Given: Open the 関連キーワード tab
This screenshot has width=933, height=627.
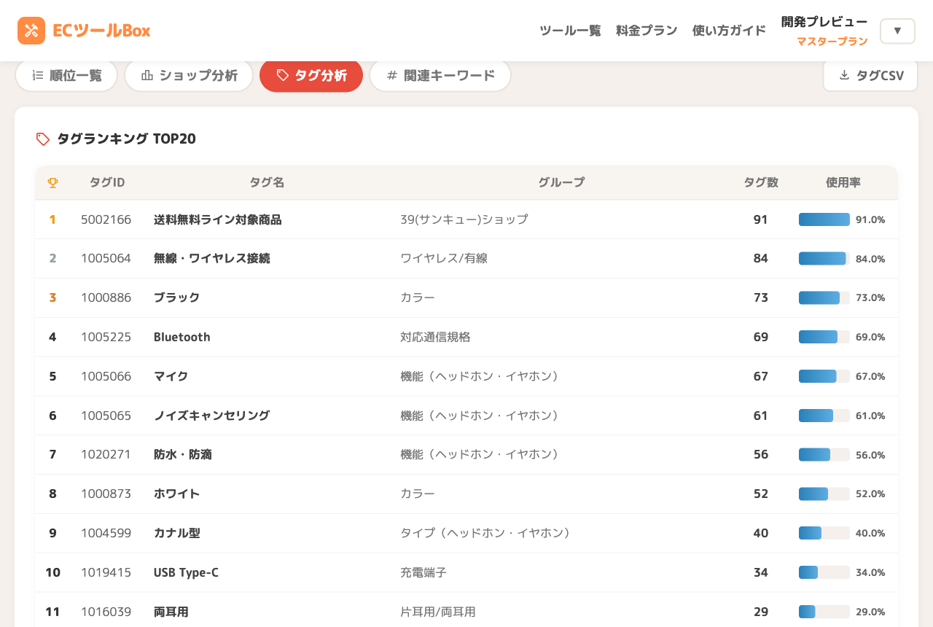Looking at the screenshot, I should tap(440, 76).
